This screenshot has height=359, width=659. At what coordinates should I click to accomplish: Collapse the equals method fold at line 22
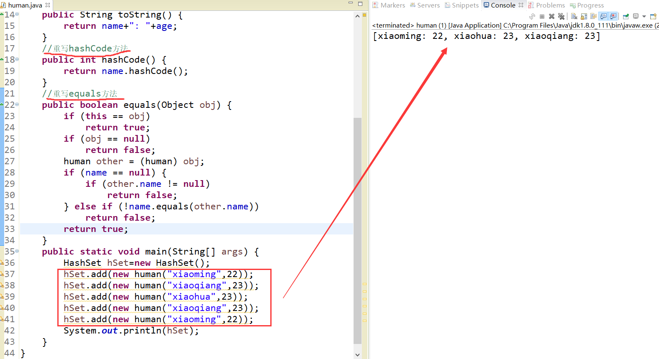17,104
